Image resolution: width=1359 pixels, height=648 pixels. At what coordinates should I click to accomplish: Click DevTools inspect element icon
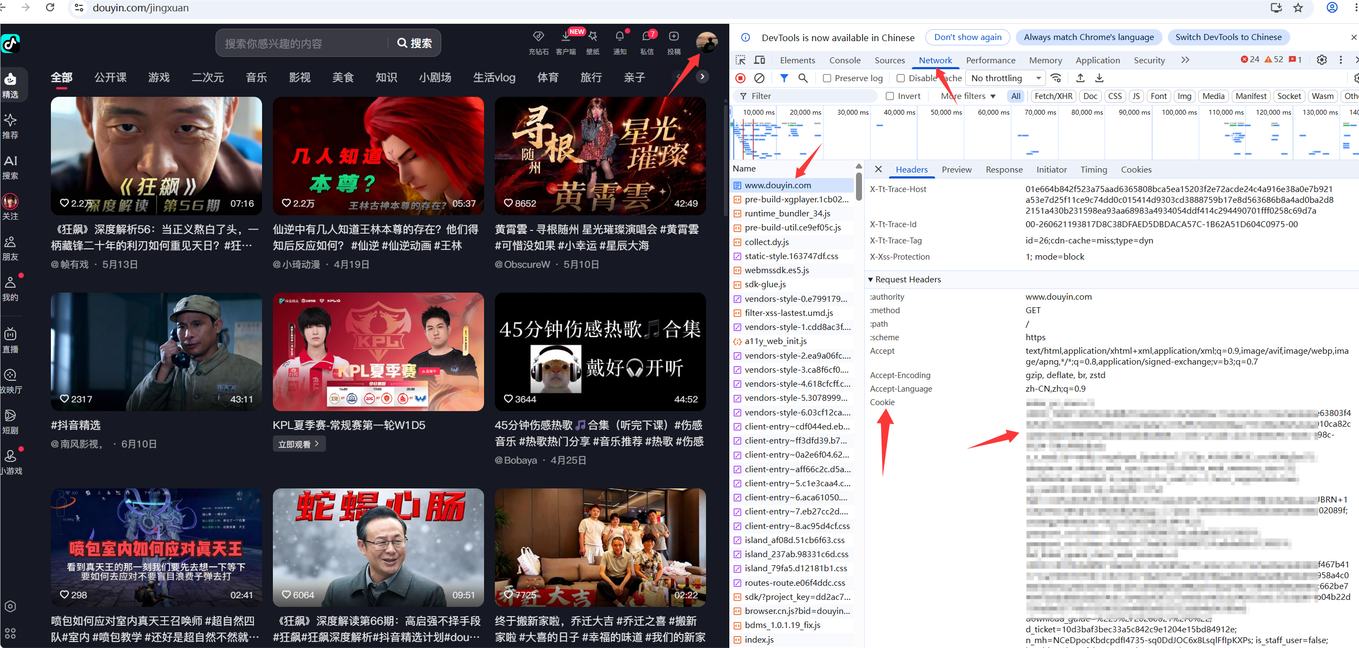(740, 60)
